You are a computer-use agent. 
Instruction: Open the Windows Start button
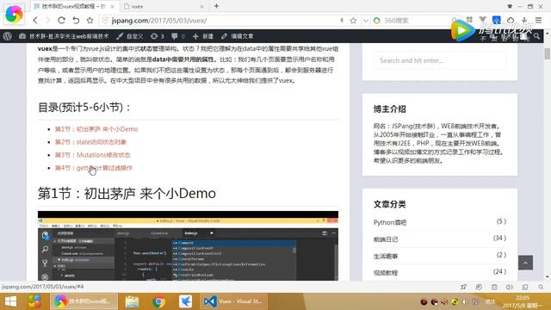coord(10,301)
